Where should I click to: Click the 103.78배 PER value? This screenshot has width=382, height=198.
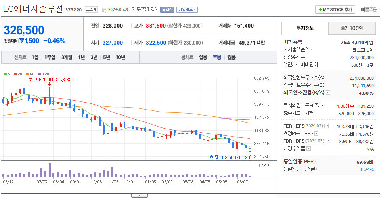tap(345, 127)
